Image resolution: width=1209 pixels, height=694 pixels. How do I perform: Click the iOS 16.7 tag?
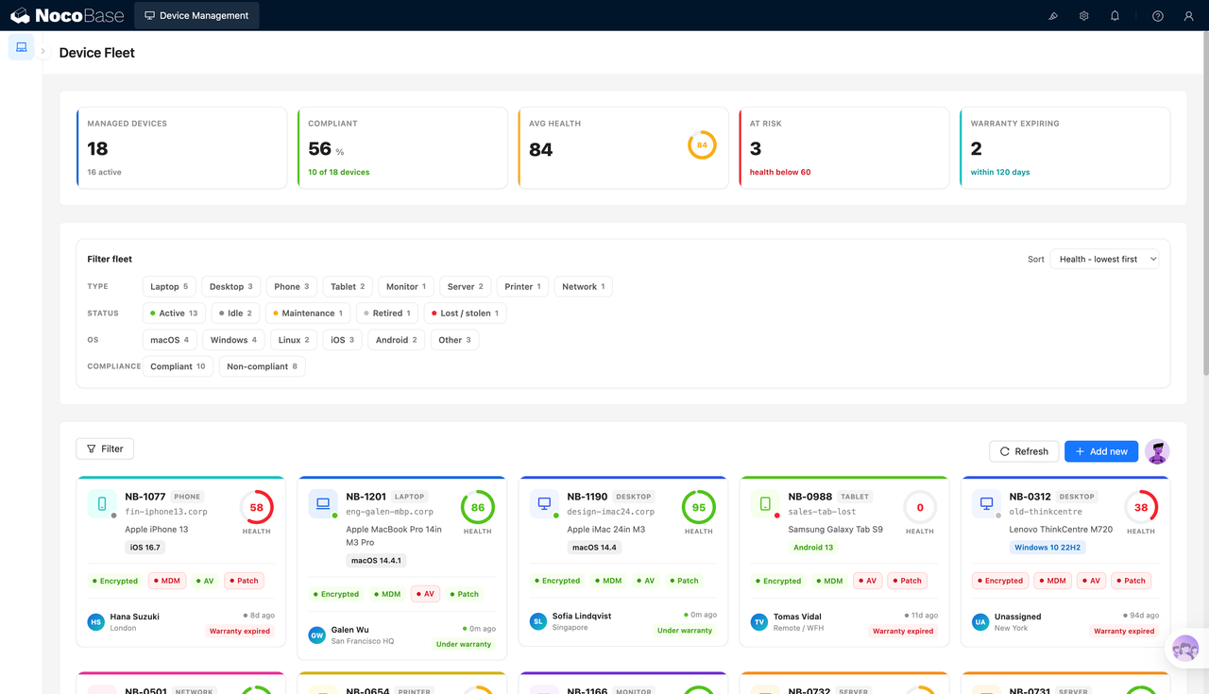point(145,547)
